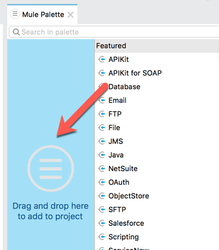Select the Database module label
219x250 pixels.
point(124,87)
